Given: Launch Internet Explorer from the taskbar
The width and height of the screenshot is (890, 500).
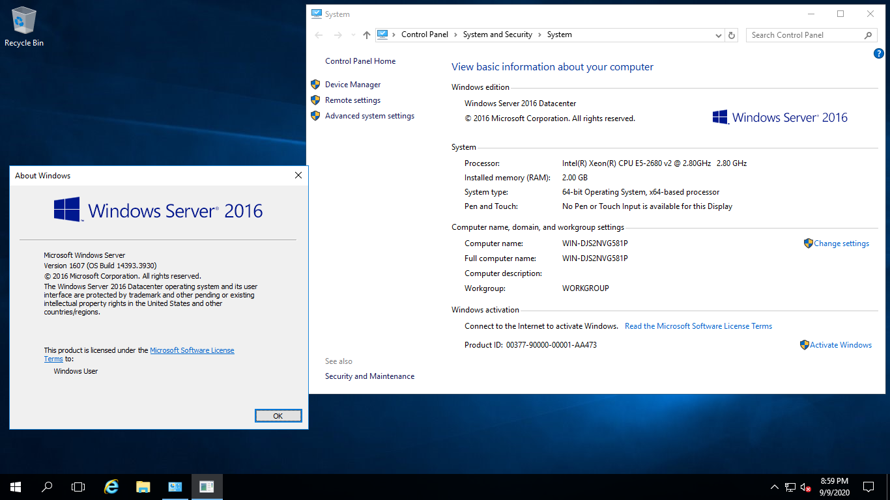Looking at the screenshot, I should pyautogui.click(x=112, y=486).
